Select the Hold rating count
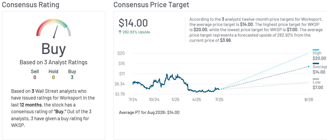 click(53, 77)
